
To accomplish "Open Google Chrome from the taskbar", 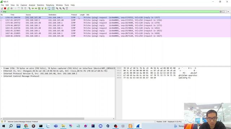I will pos(26,126).
